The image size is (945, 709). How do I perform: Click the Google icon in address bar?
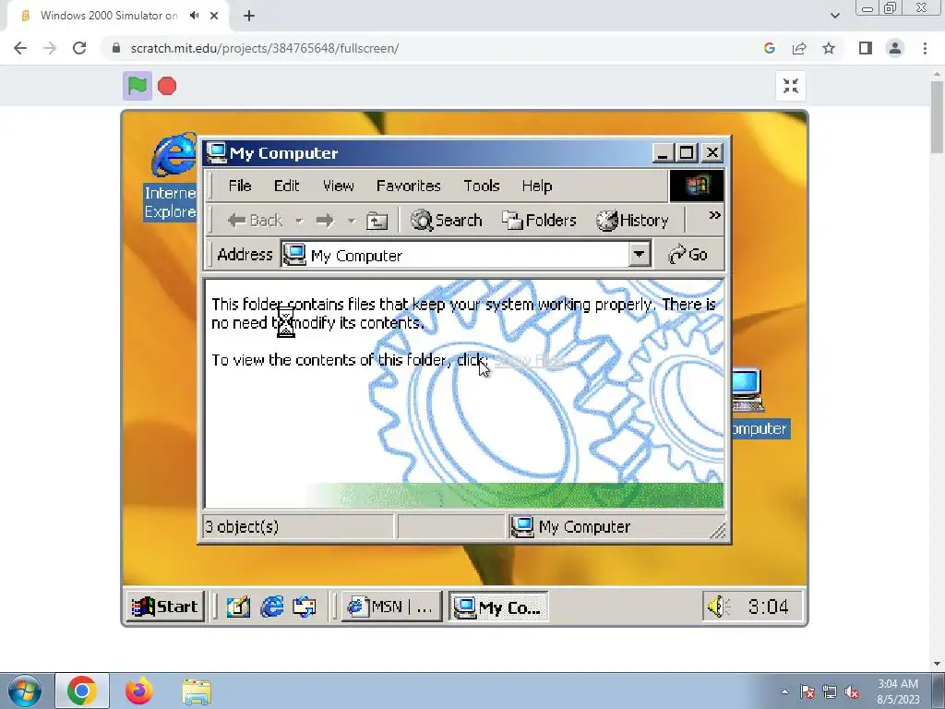click(770, 48)
